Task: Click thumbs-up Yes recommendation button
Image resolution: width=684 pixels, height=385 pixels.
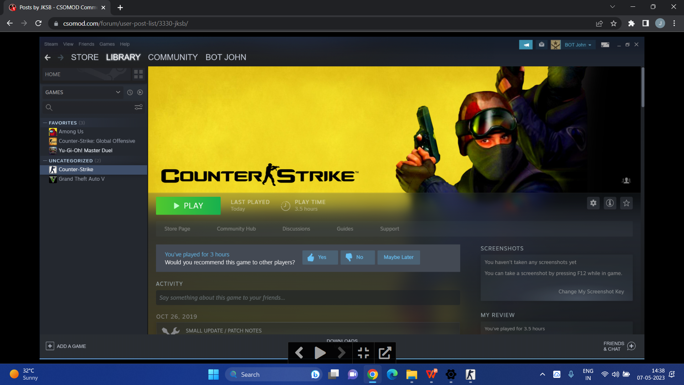Action: tap(320, 257)
